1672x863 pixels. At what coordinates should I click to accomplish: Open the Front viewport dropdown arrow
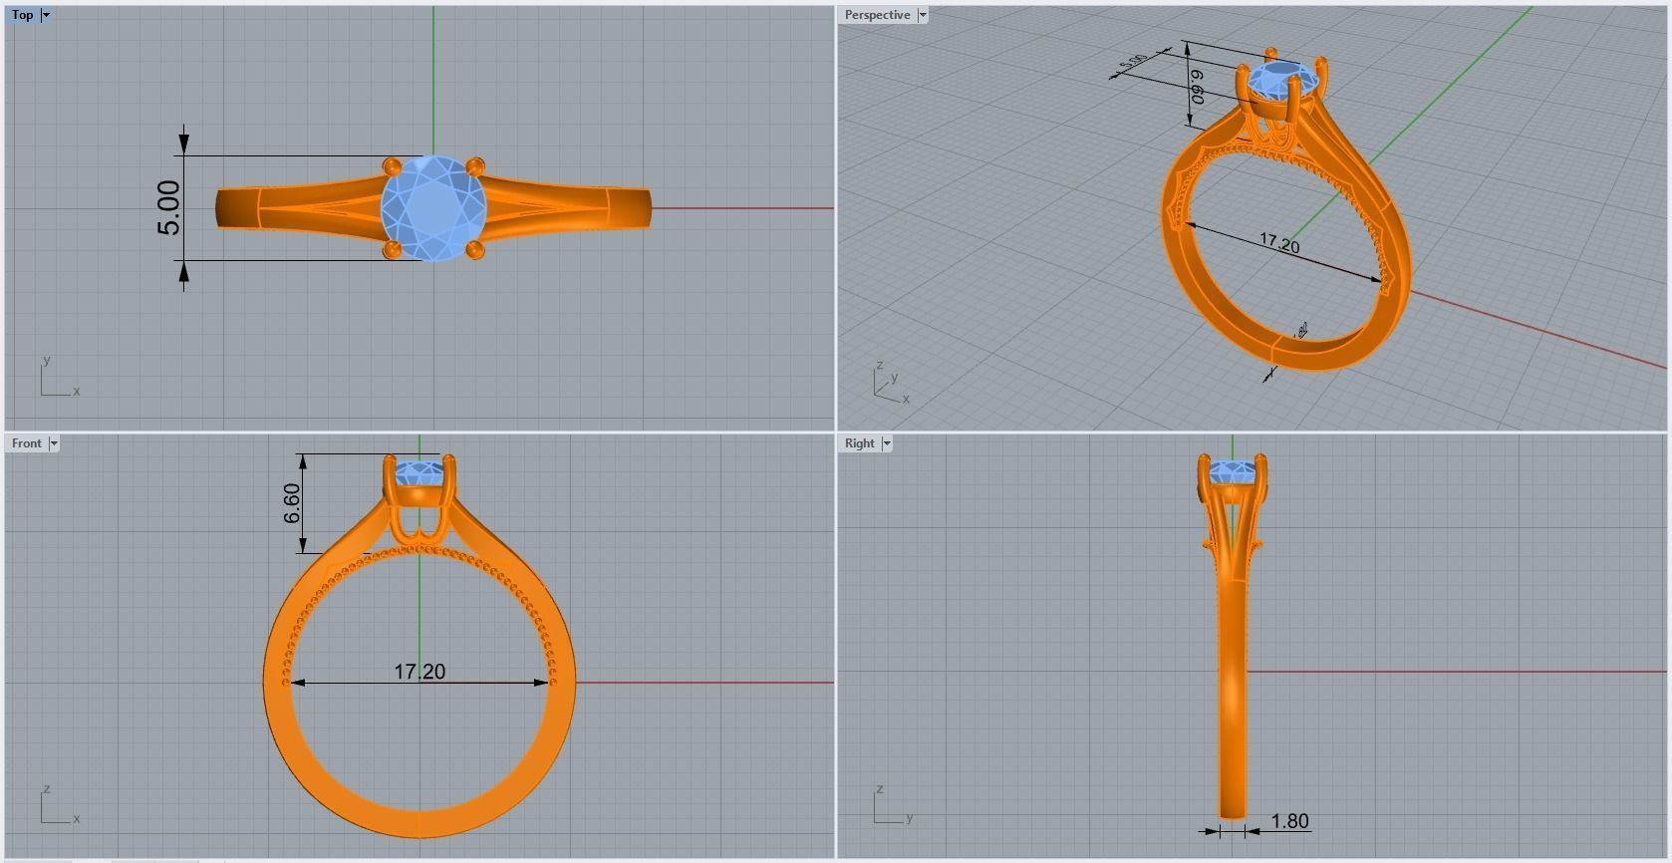[54, 443]
